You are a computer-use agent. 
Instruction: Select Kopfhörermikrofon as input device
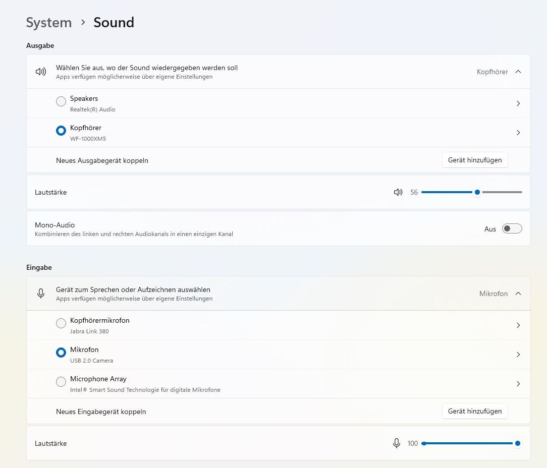click(x=61, y=323)
